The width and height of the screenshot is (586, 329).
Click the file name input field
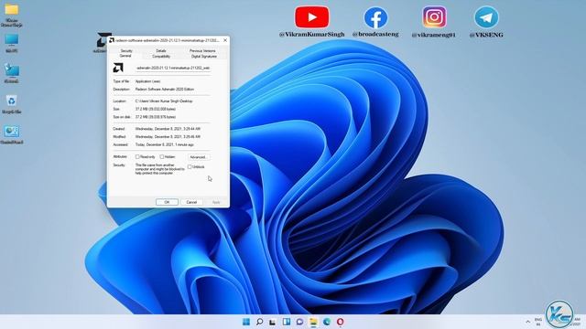173,68
